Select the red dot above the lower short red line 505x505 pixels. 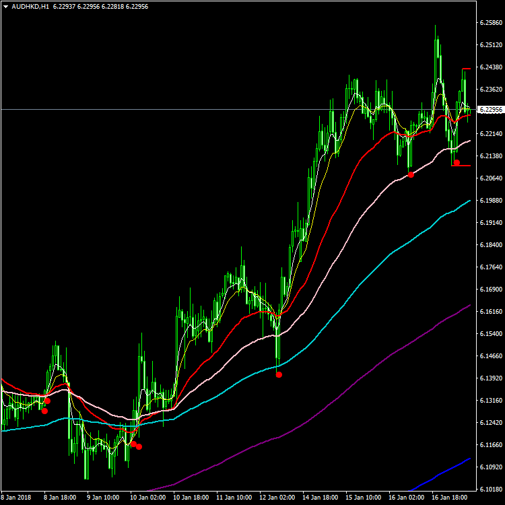457,163
